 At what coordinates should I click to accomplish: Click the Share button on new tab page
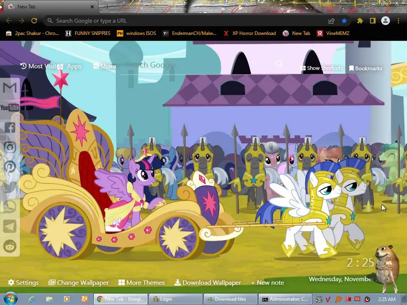(105, 66)
